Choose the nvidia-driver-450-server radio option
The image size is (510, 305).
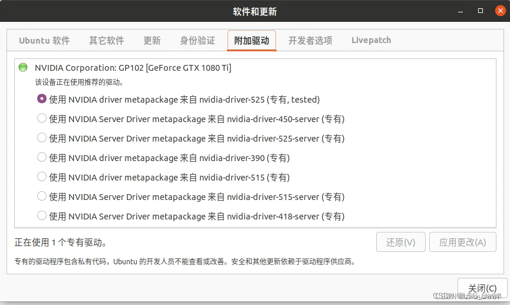[42, 118]
